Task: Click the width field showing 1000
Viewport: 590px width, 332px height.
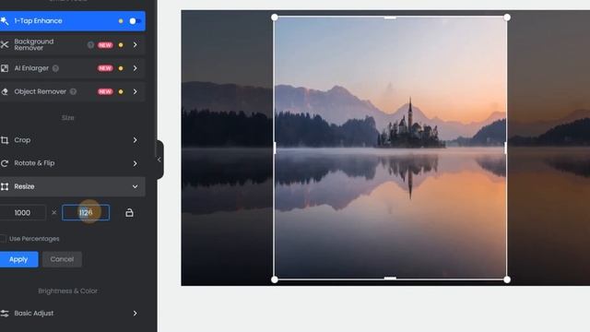Action: [x=22, y=213]
